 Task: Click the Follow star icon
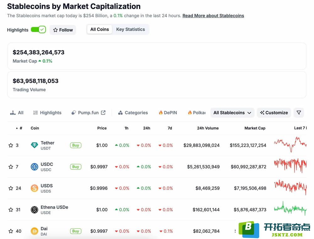(x=56, y=30)
